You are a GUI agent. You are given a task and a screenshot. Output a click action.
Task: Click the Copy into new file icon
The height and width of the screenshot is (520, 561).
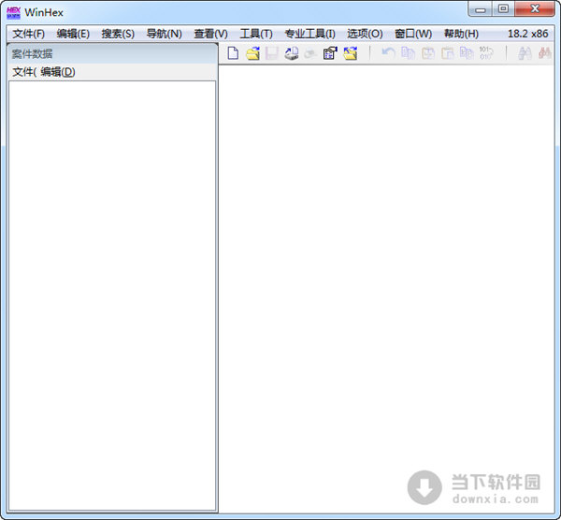tap(467, 53)
